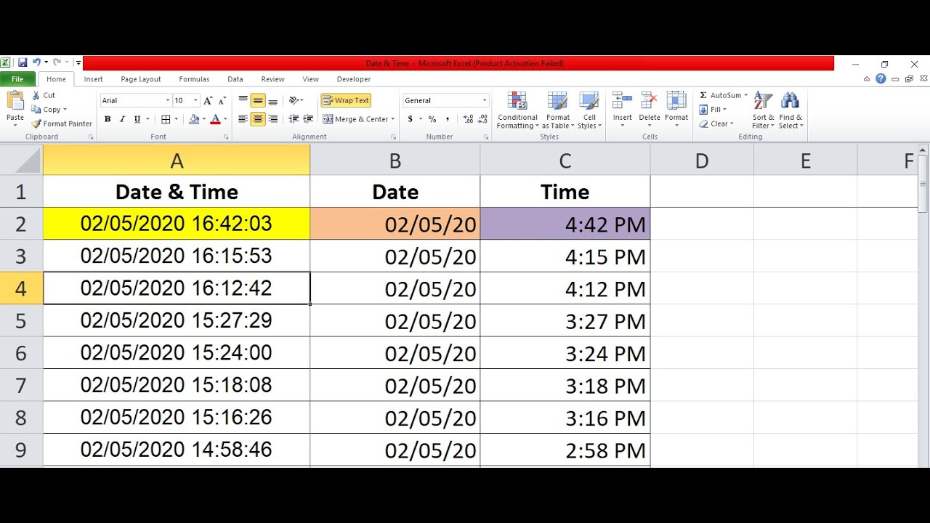930x523 pixels.
Task: Switch to the Developer tab
Action: 354,79
